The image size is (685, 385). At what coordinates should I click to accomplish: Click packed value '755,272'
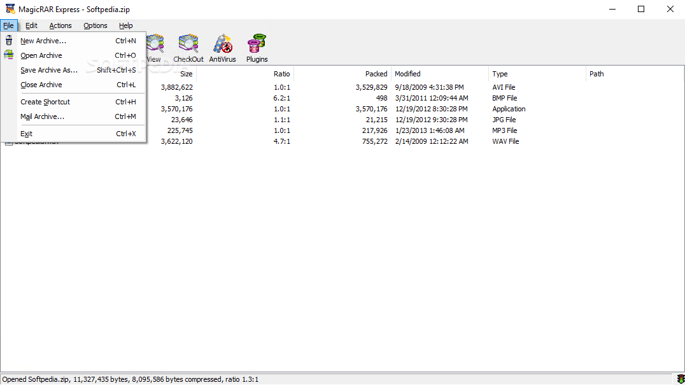pyautogui.click(x=374, y=141)
